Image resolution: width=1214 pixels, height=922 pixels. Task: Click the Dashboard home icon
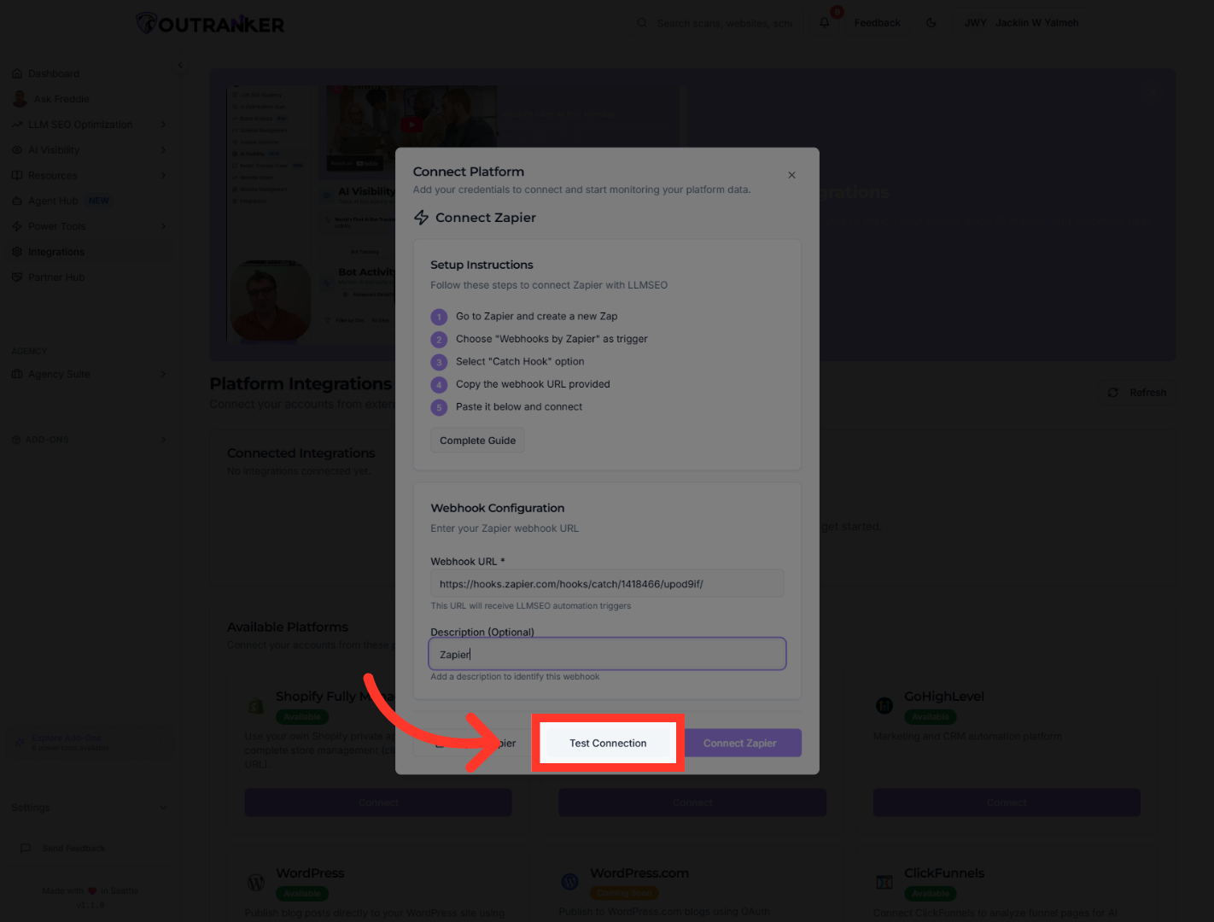(x=17, y=73)
